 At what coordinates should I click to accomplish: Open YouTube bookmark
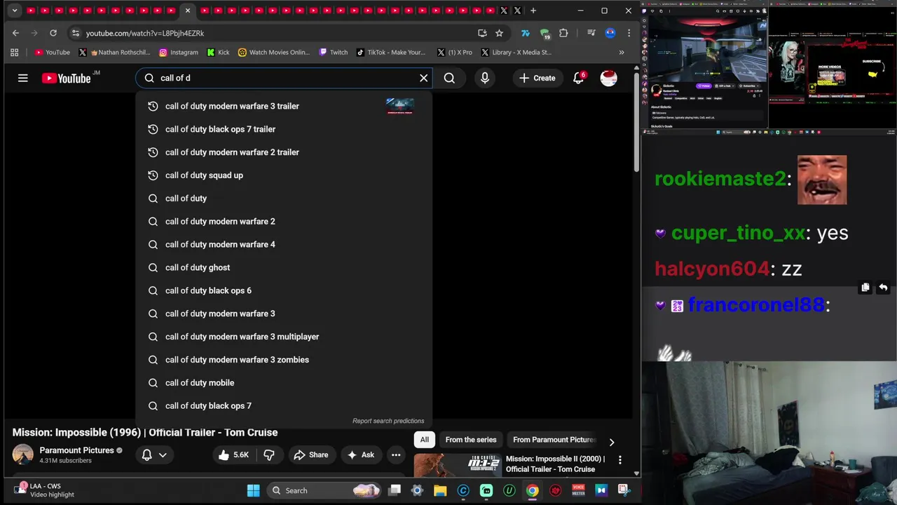[53, 52]
